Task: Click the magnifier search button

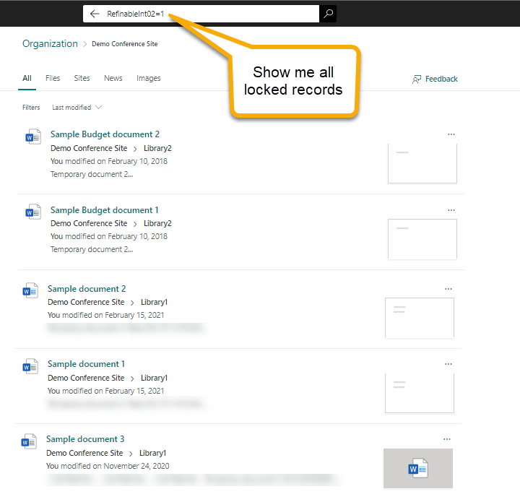Action: (x=328, y=14)
